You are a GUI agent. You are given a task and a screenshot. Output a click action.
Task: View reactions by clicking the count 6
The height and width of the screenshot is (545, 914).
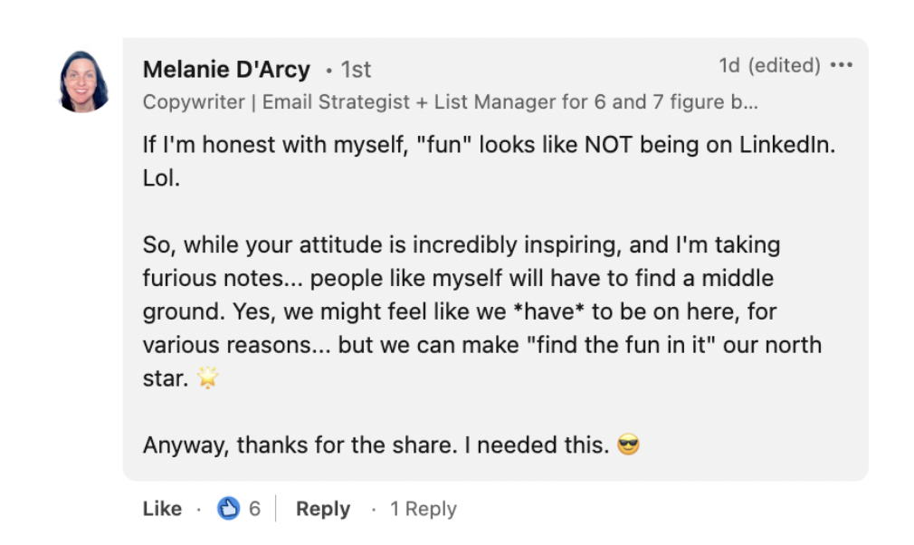255,509
